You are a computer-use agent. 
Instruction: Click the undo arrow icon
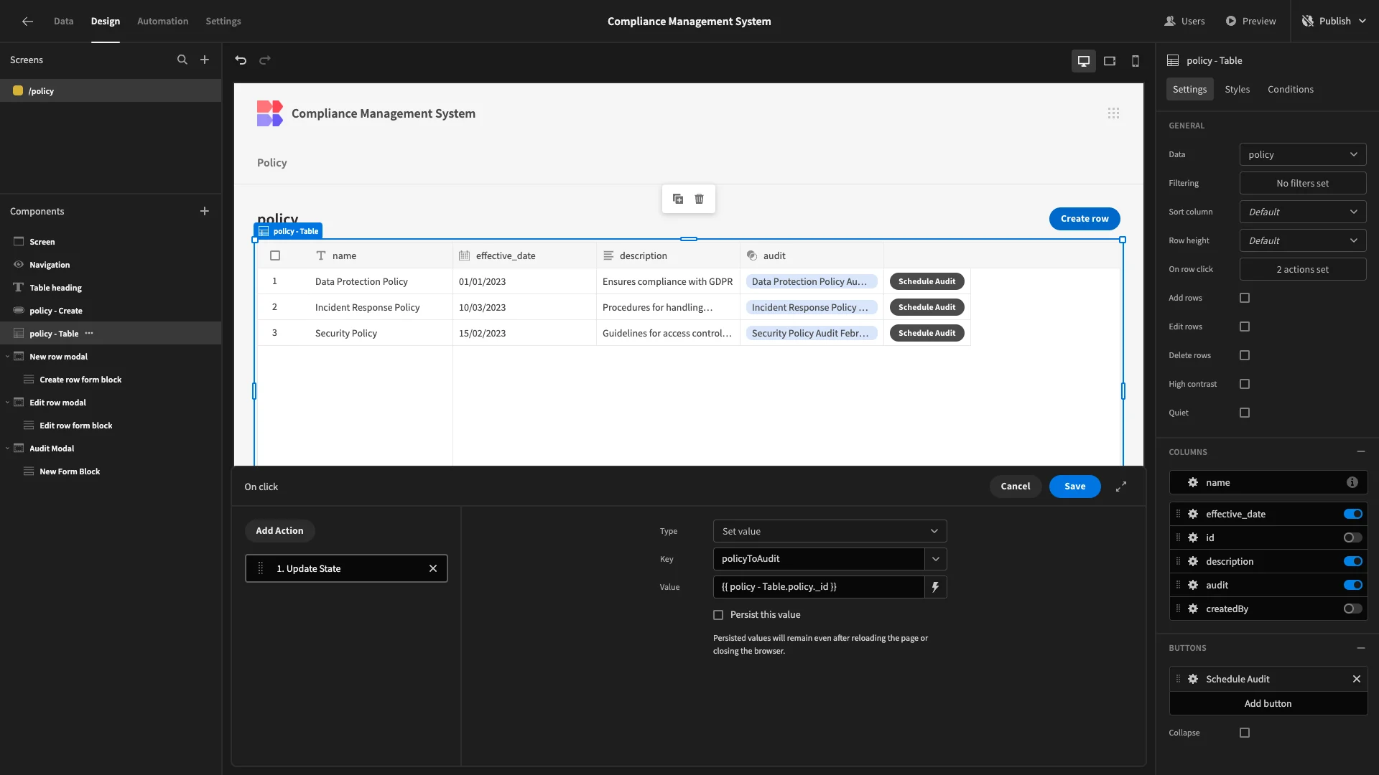(241, 60)
